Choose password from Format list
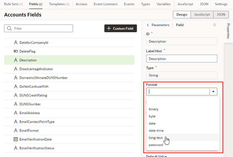 point(183,145)
